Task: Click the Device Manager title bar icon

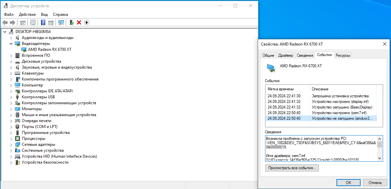Action: coord(6,6)
